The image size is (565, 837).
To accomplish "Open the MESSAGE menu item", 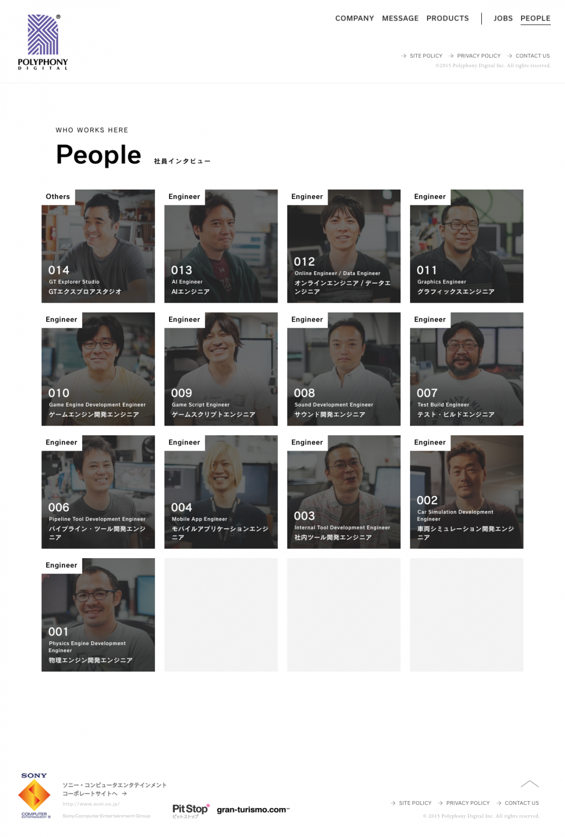I will click(400, 18).
